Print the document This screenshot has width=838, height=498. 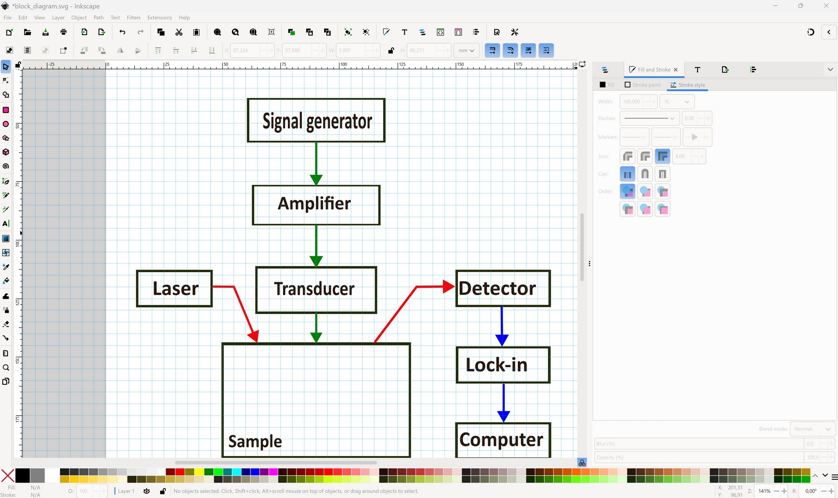tap(63, 32)
